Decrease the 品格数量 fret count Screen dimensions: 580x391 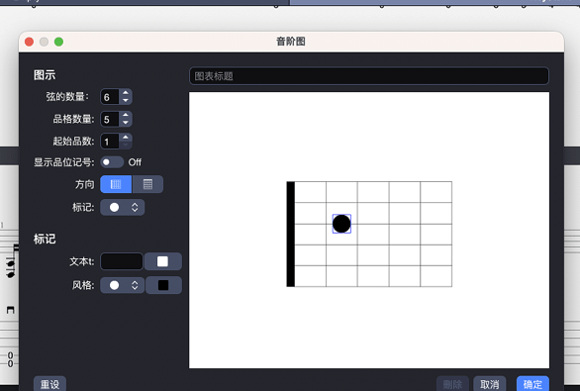pyautogui.click(x=126, y=123)
